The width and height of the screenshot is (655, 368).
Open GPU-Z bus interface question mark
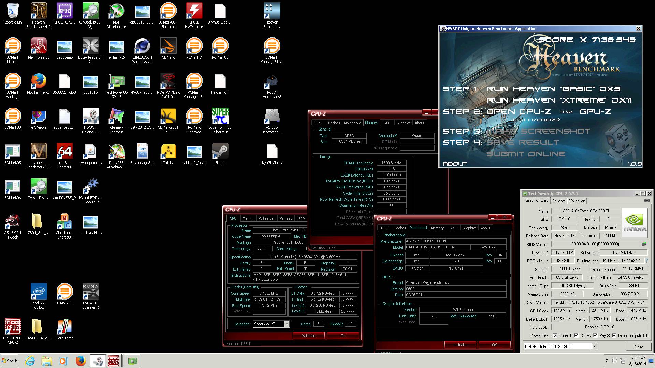pos(646,261)
